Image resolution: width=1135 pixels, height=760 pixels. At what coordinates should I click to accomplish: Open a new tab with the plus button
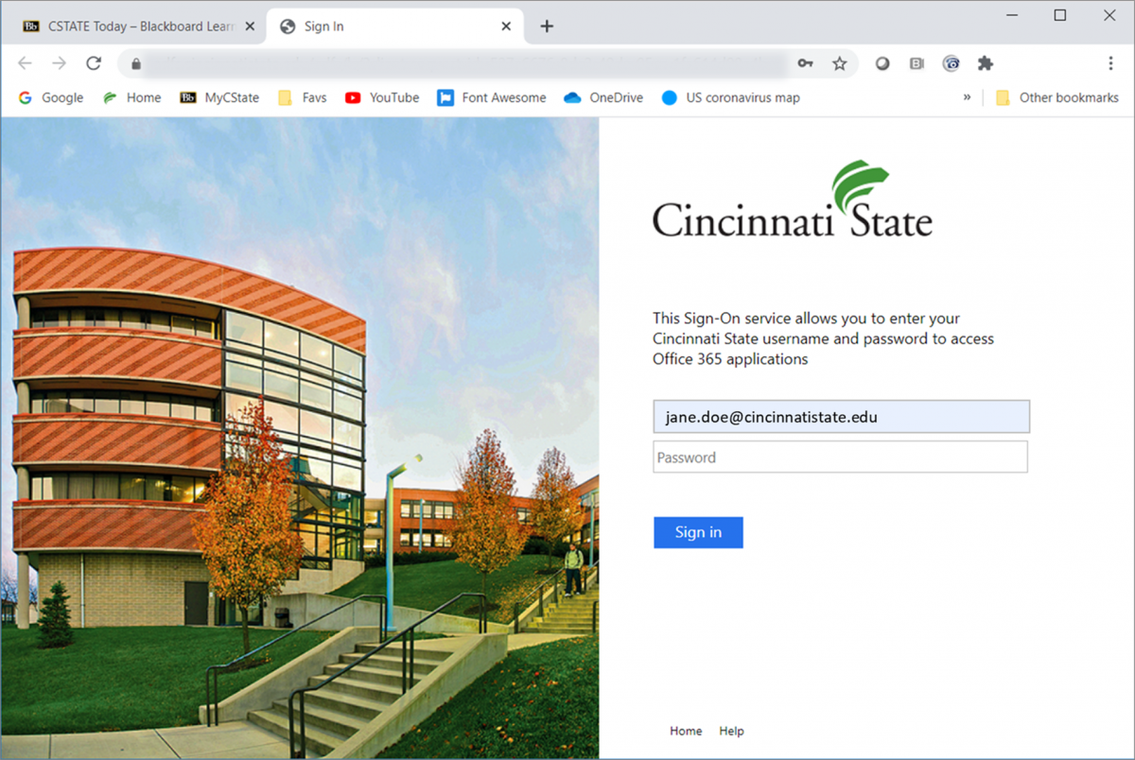(x=547, y=26)
